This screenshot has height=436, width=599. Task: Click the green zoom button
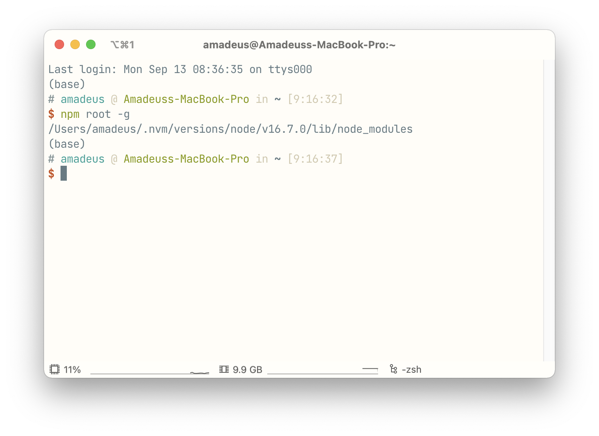[x=91, y=44]
